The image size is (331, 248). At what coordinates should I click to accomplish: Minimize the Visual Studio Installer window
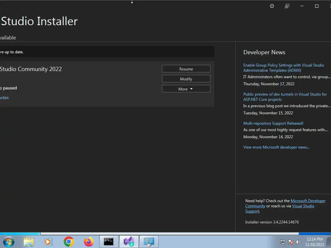click(x=302, y=6)
